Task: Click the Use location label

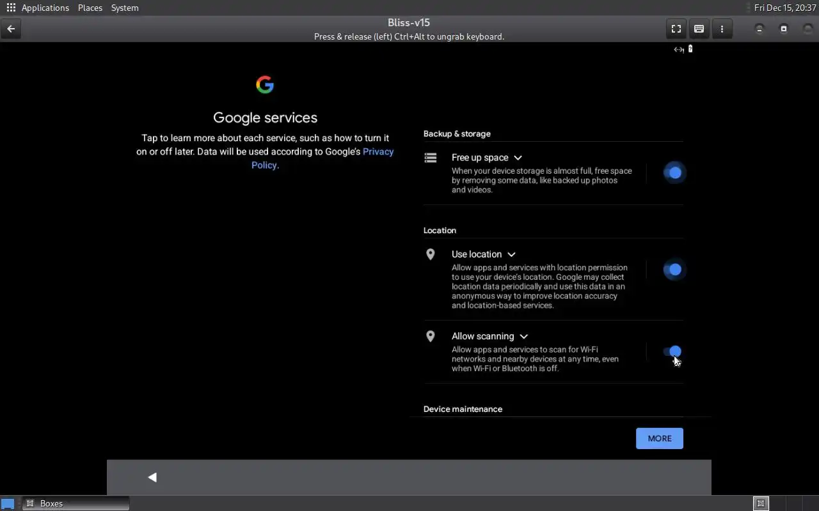Action: (477, 254)
